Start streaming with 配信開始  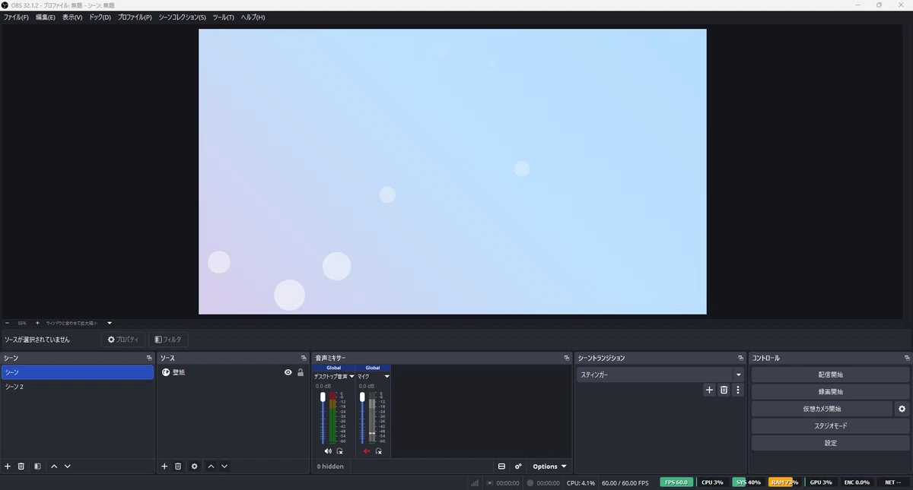[831, 375]
